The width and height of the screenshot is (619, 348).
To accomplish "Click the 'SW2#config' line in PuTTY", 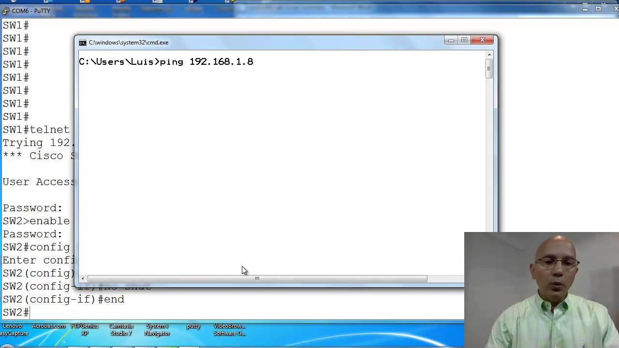I will [36, 247].
